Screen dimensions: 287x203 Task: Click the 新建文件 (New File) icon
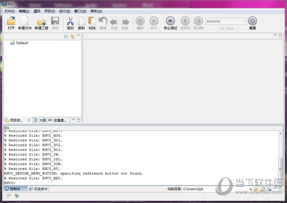coord(25,21)
